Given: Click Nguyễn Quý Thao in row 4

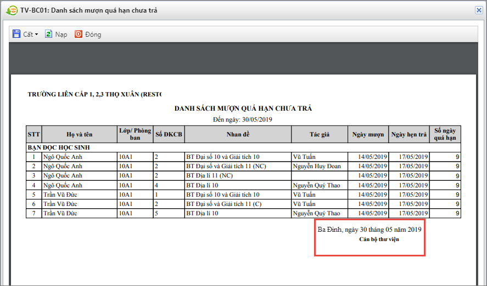Looking at the screenshot, I should coord(316,186).
